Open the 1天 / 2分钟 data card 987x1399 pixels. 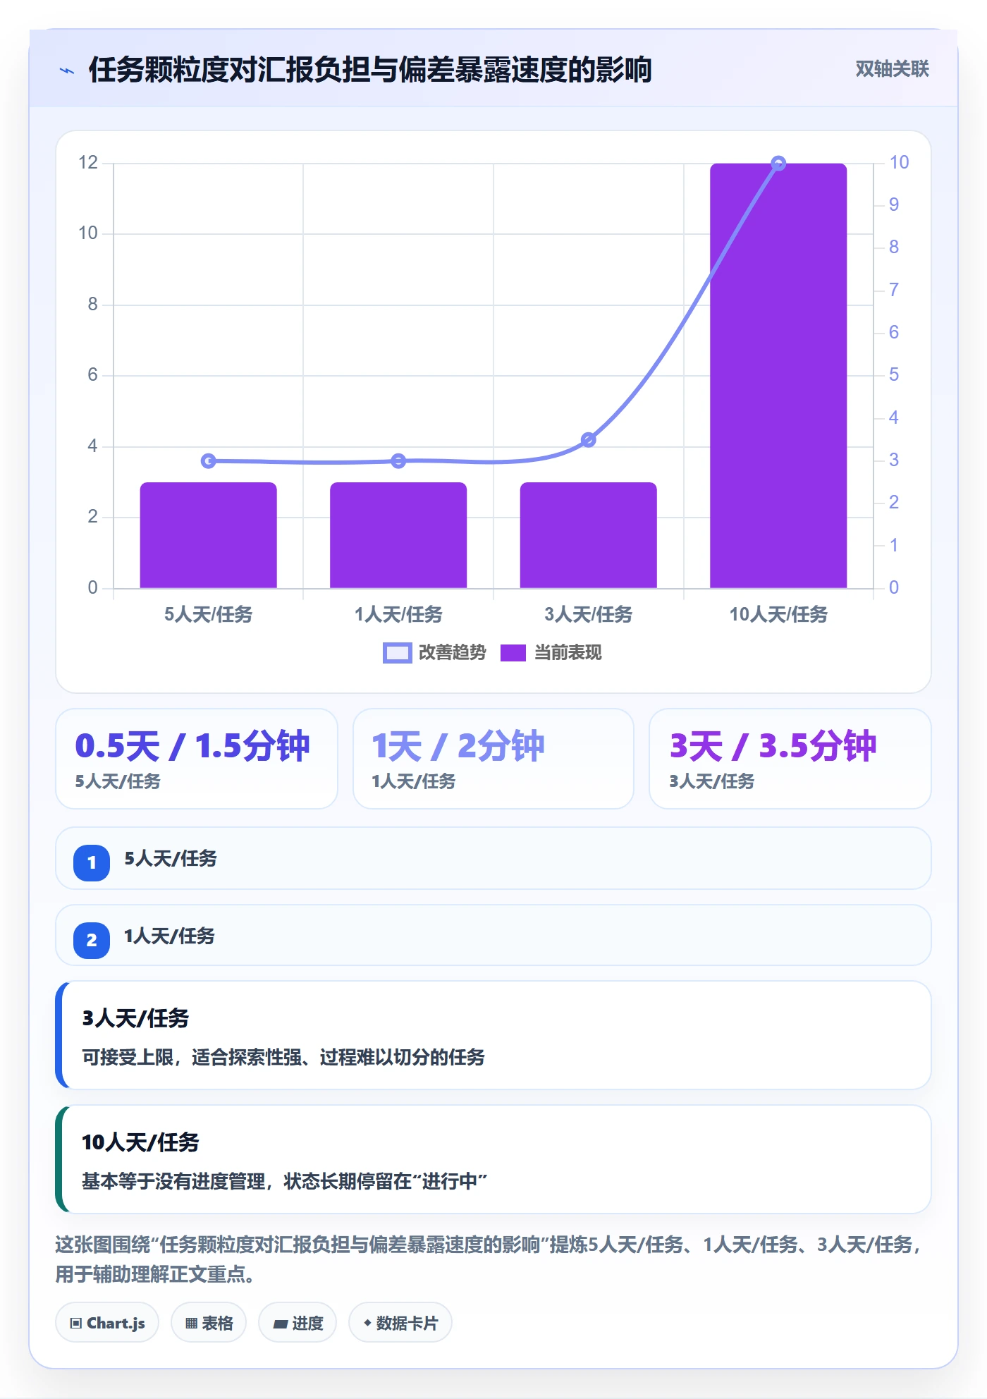coord(493,759)
